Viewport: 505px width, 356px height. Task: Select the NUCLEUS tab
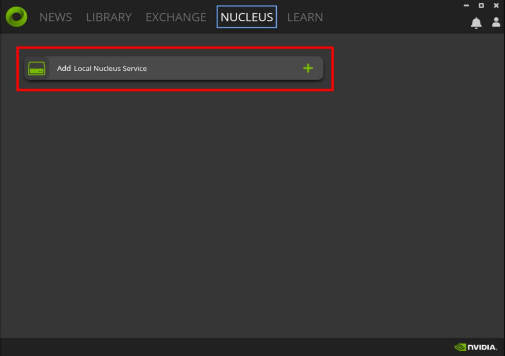(246, 17)
